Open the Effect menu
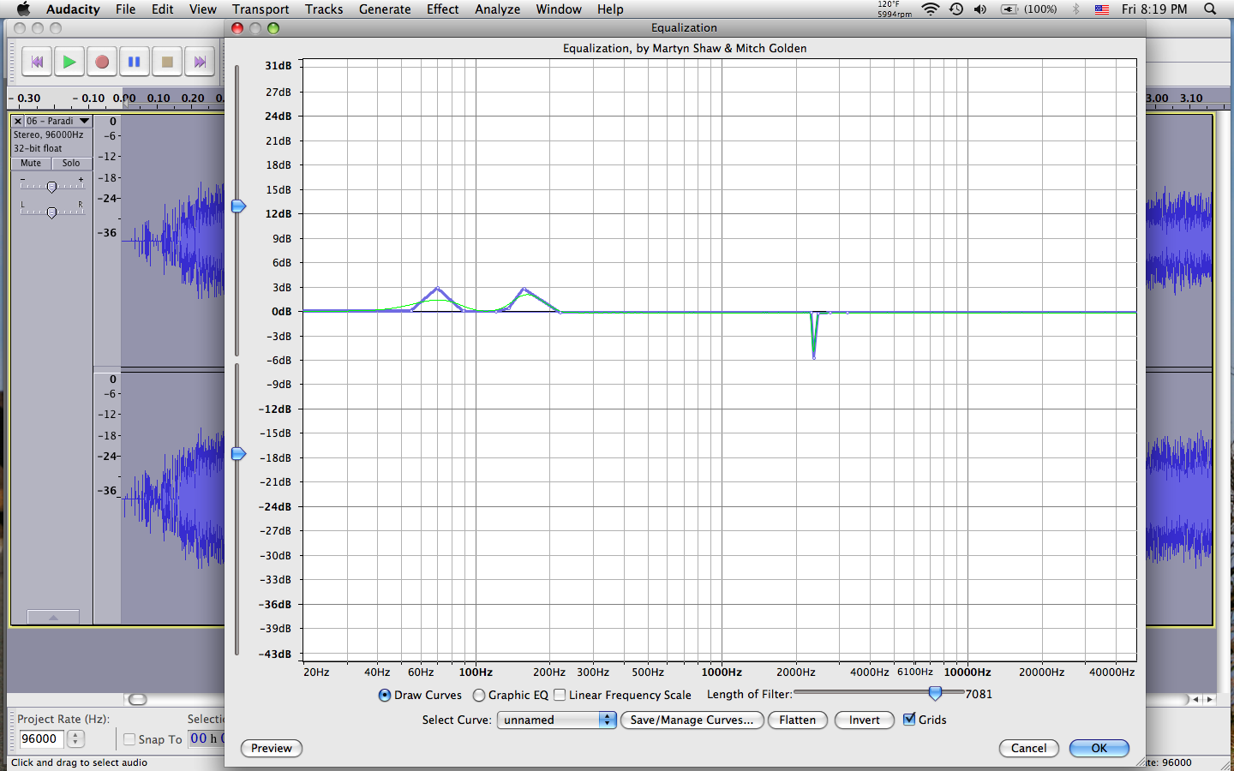 coord(442,9)
